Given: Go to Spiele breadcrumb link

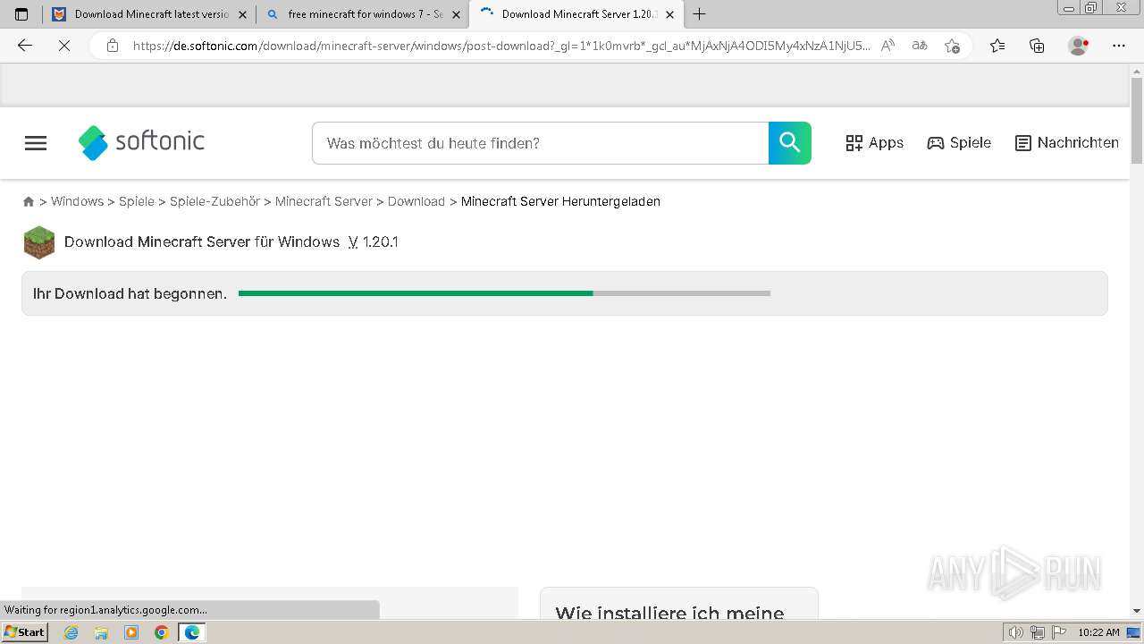Looking at the screenshot, I should [137, 201].
